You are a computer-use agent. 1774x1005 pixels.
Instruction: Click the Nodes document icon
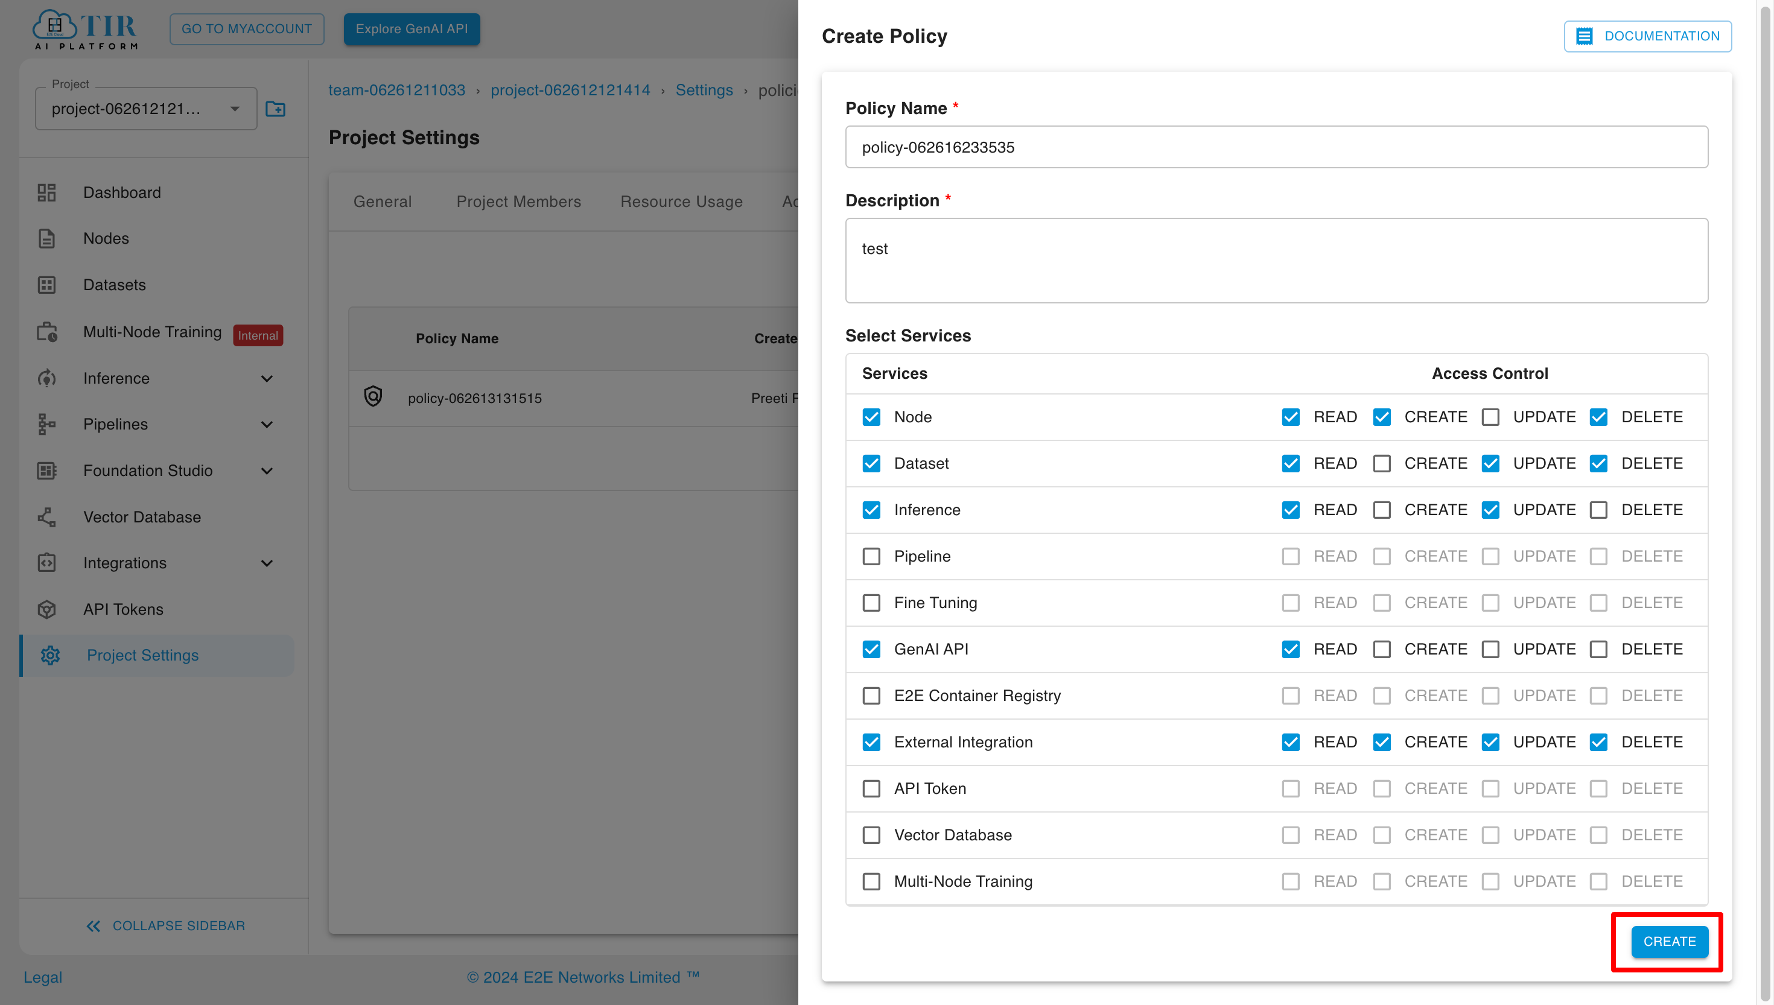coord(46,239)
